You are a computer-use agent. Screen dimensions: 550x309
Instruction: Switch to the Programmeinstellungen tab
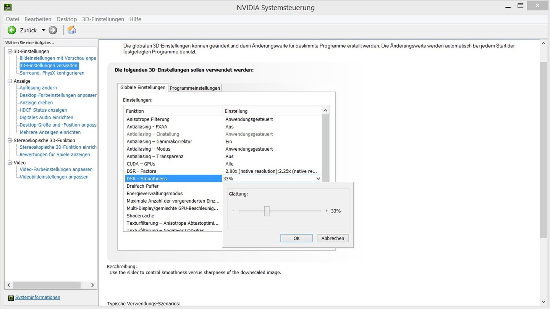(x=195, y=88)
